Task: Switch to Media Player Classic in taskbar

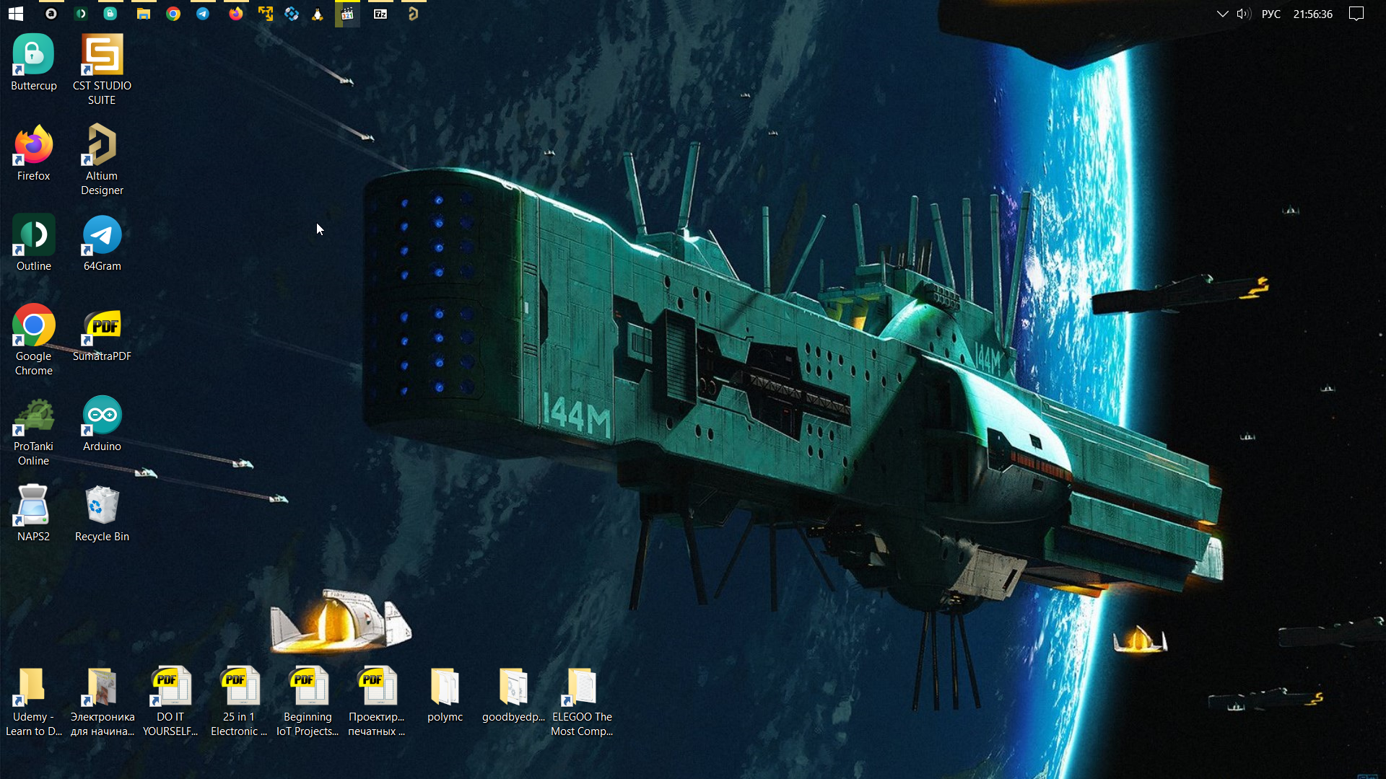Action: click(x=347, y=14)
